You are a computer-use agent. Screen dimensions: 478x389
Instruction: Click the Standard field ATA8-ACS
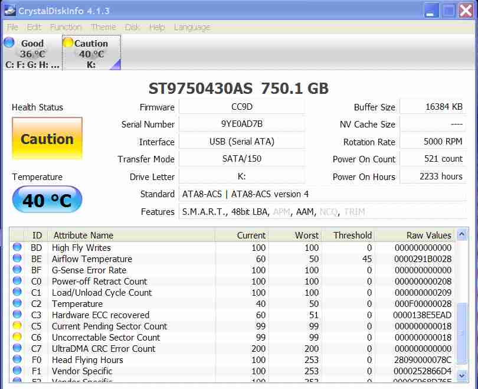(323, 194)
